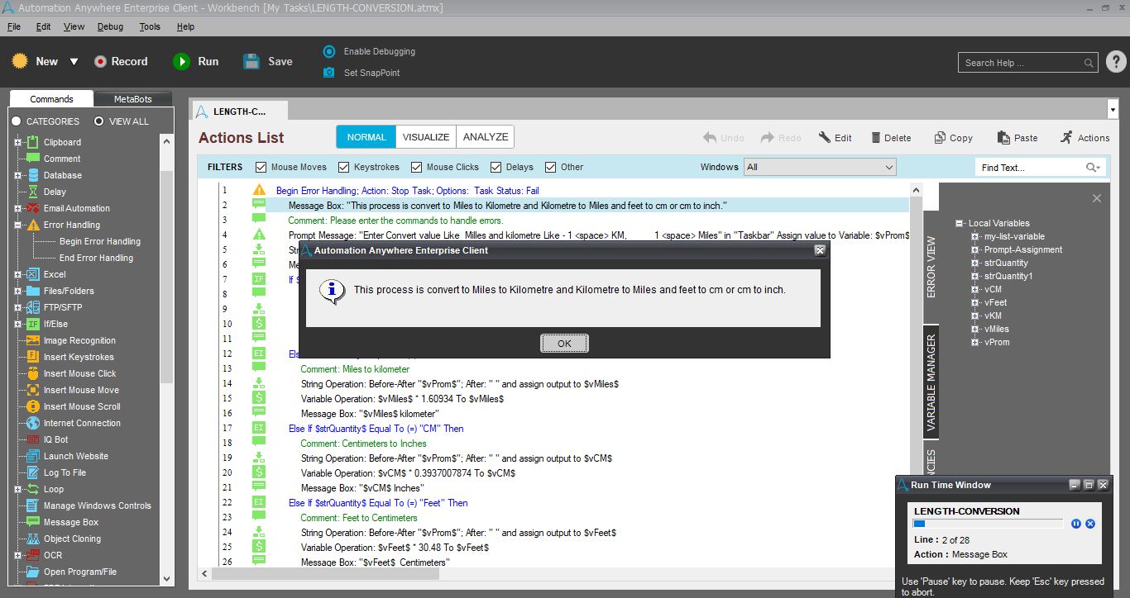The image size is (1130, 598).
Task: Select the Insert Keystrokes command icon
Action: coord(33,357)
